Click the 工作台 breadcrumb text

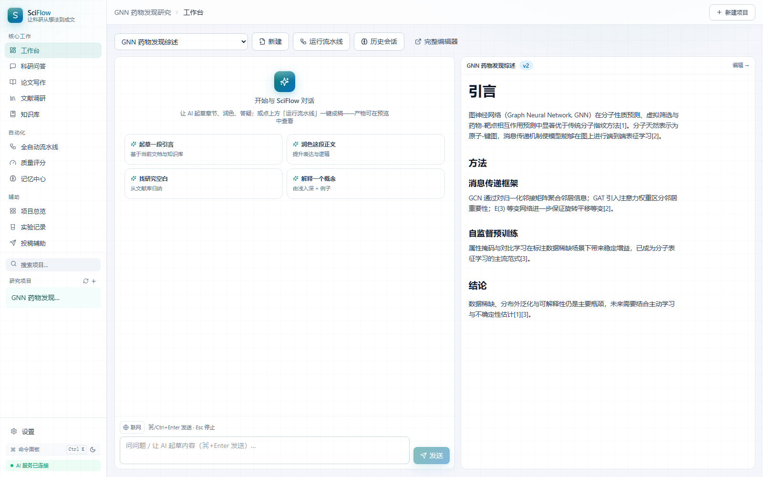coord(193,12)
